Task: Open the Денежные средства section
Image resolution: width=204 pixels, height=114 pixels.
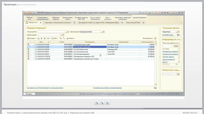Action: [x=56, y=18]
